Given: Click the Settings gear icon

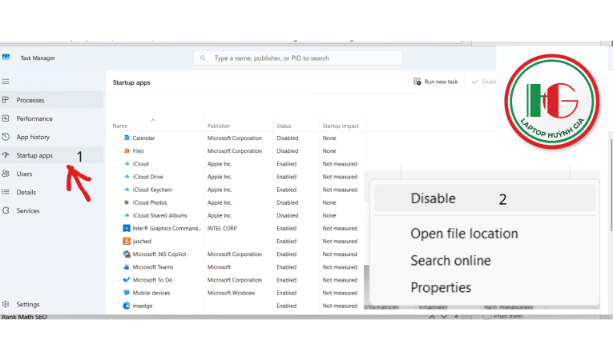Looking at the screenshot, I should coord(6,304).
